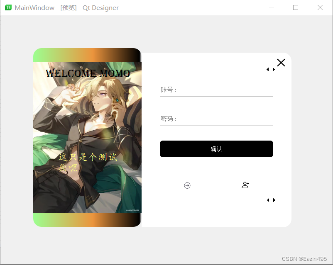Click the add-user register icon
333x265 pixels.
click(245, 185)
